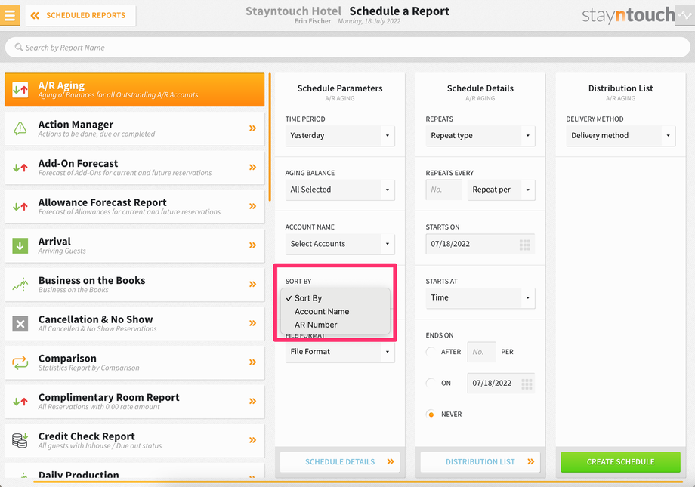Click the search magnifier icon
Screen dimensions: 695x487
(19, 47)
